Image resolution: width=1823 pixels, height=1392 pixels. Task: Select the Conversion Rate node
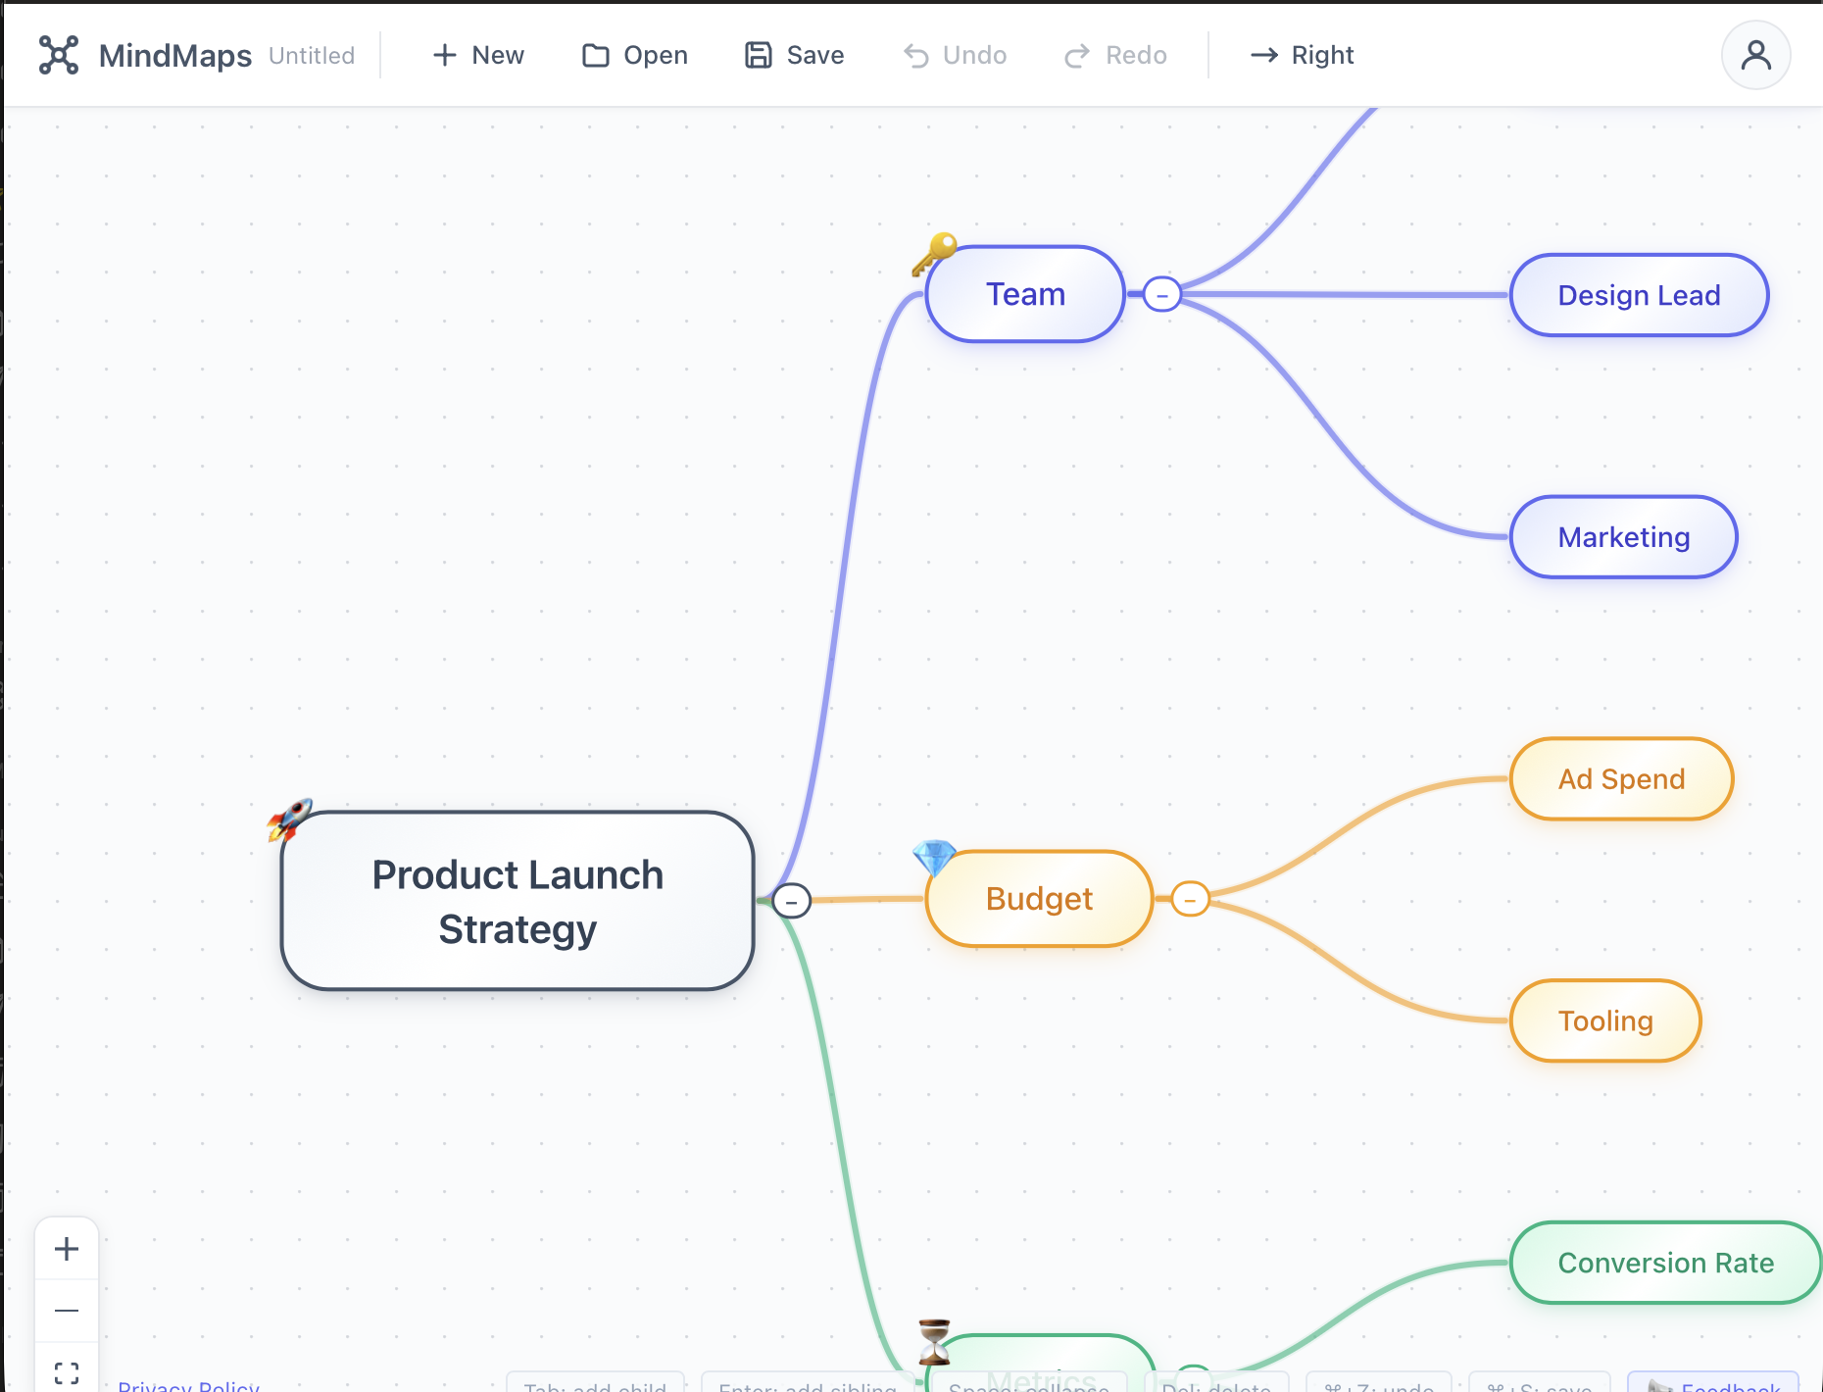[1665, 1263]
